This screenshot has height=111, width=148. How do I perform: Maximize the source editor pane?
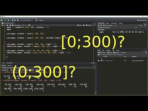(95, 23)
